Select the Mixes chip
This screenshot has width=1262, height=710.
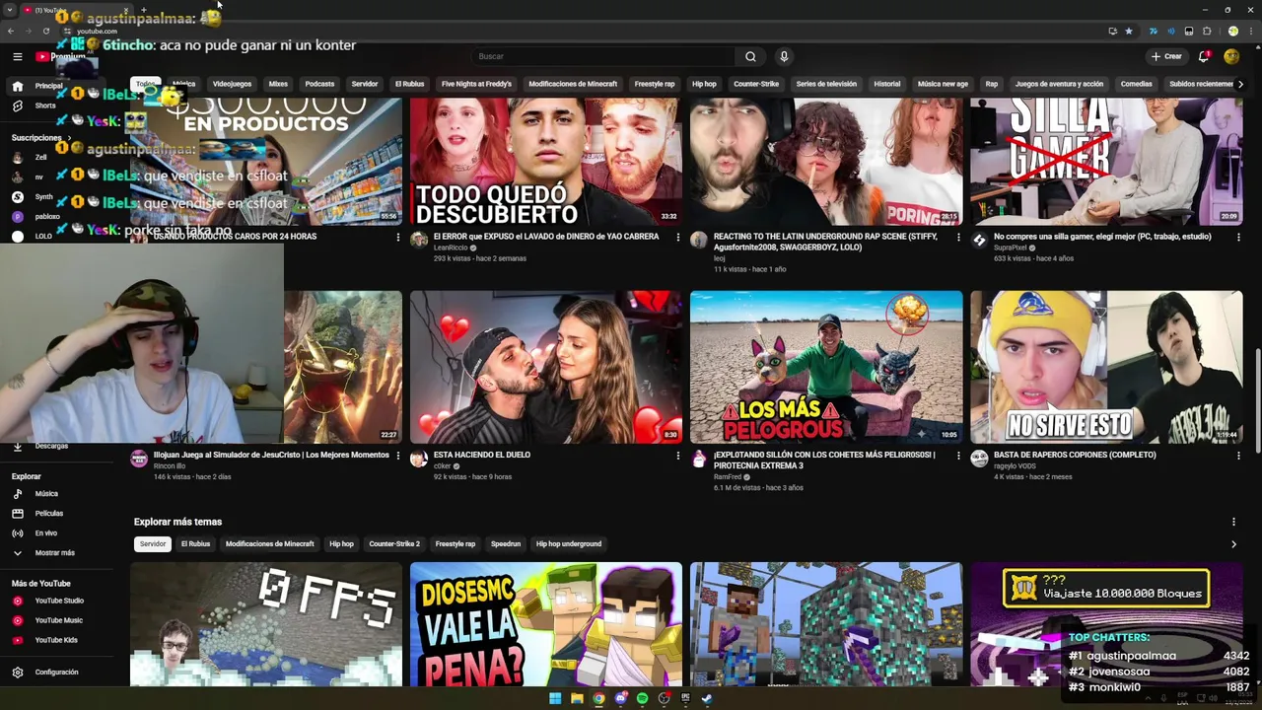[278, 84]
